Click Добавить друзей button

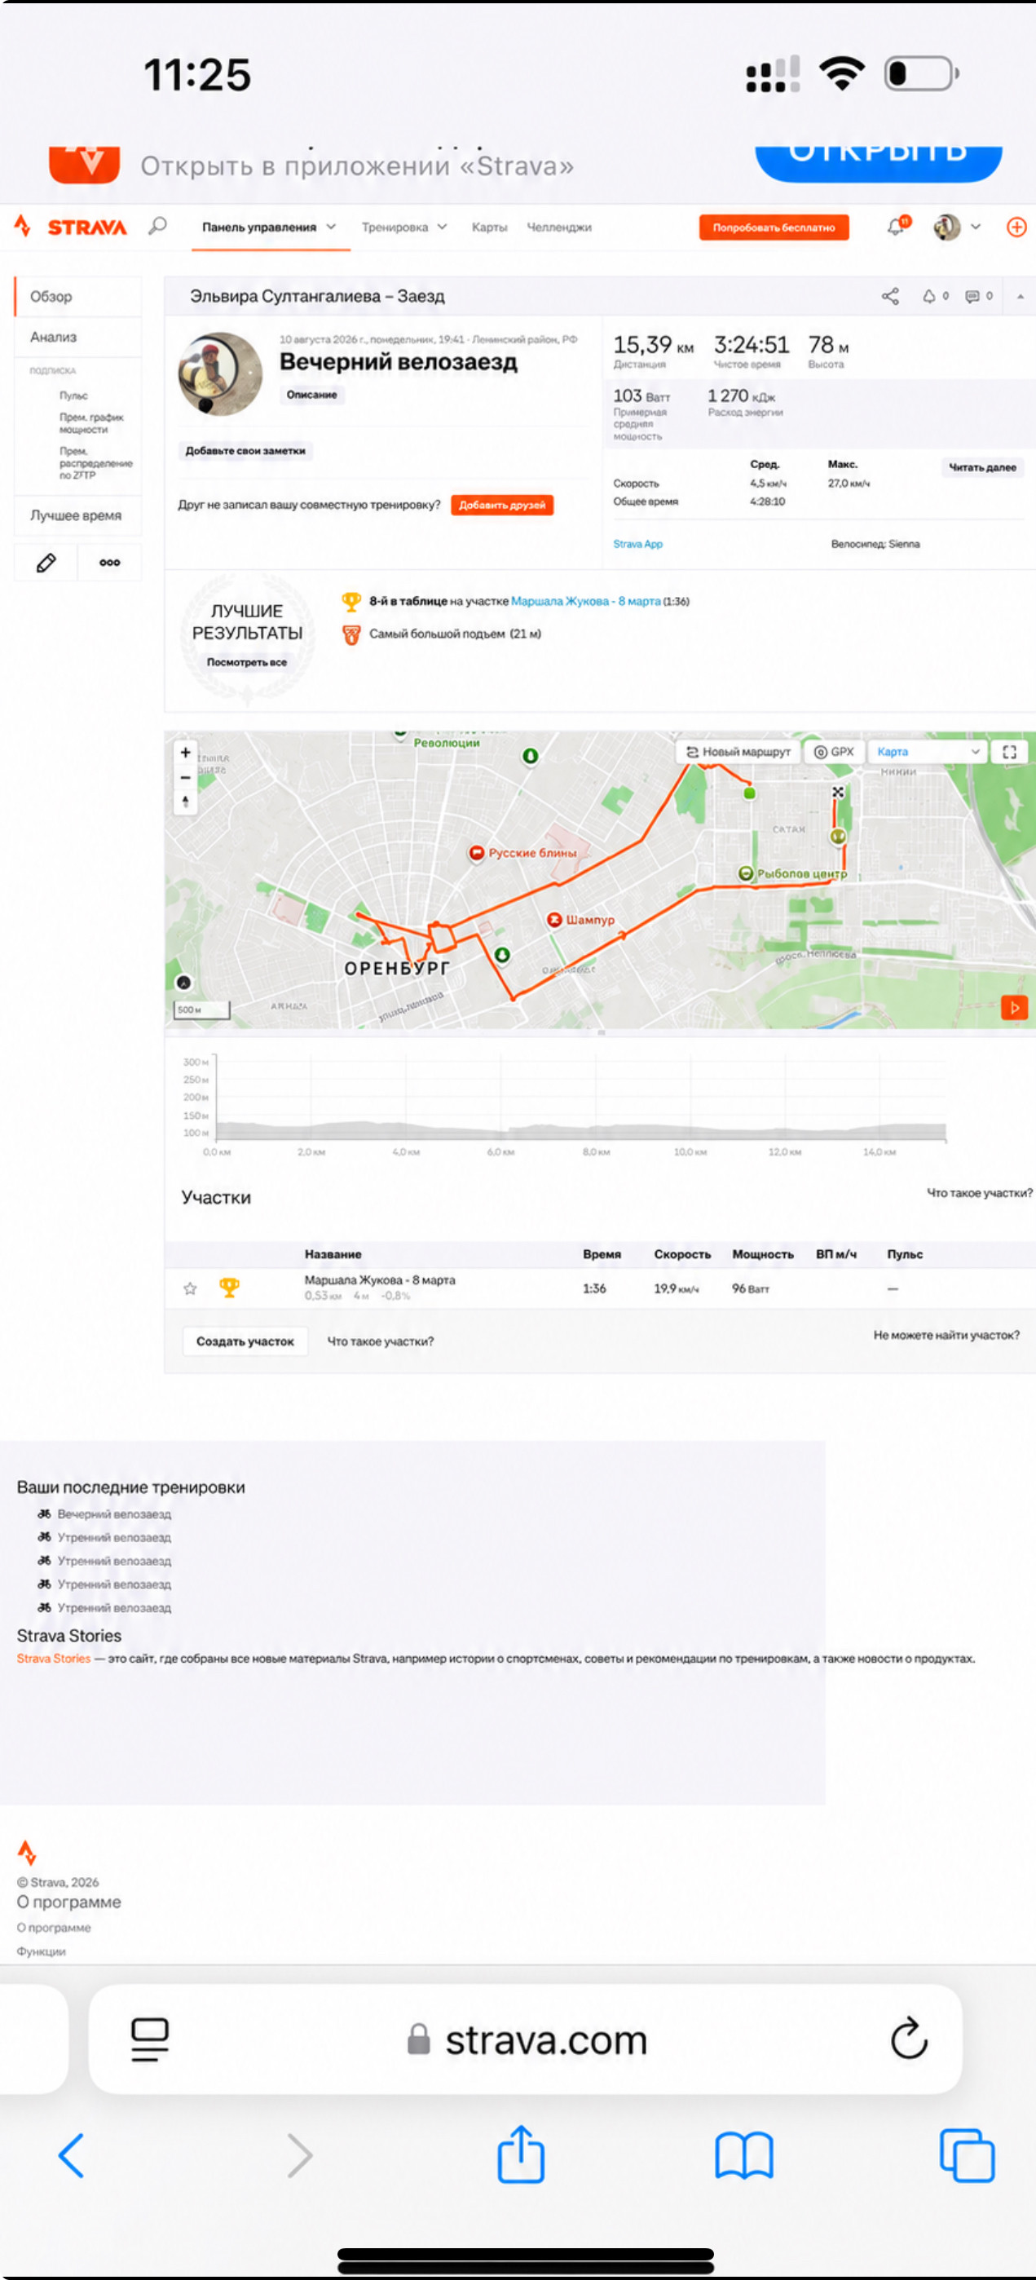(x=501, y=505)
